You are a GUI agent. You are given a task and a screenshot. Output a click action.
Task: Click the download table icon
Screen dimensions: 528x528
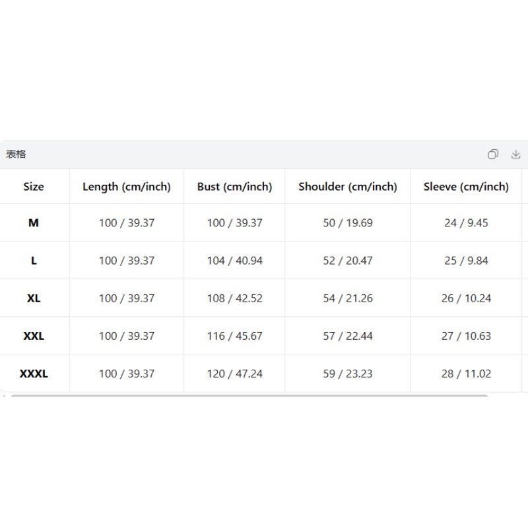(x=515, y=154)
